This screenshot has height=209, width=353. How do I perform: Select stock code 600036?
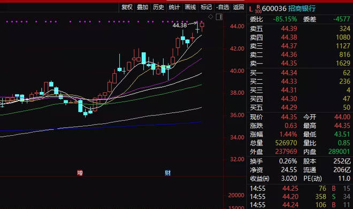coord(274,9)
